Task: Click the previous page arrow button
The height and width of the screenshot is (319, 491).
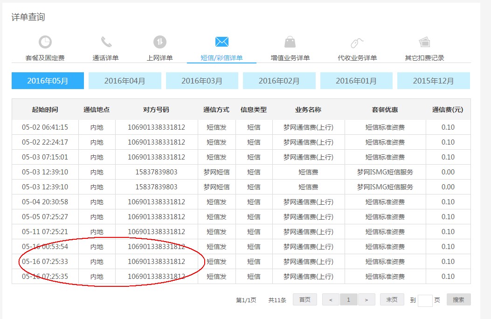Action: coord(331,300)
